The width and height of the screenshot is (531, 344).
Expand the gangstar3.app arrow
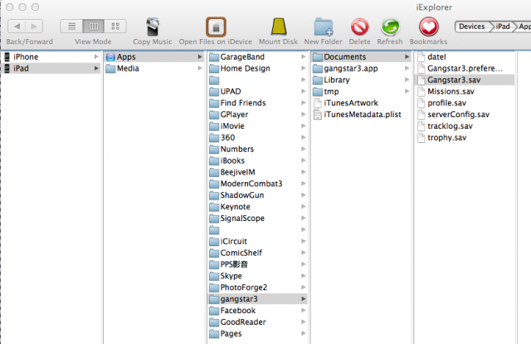[x=407, y=68]
